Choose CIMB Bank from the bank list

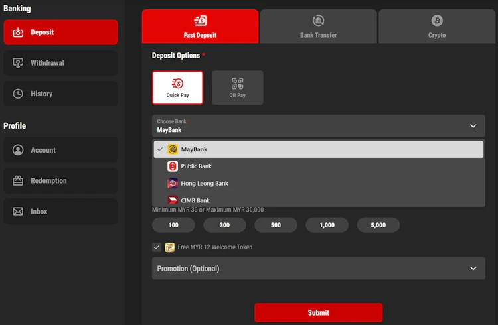click(319, 200)
